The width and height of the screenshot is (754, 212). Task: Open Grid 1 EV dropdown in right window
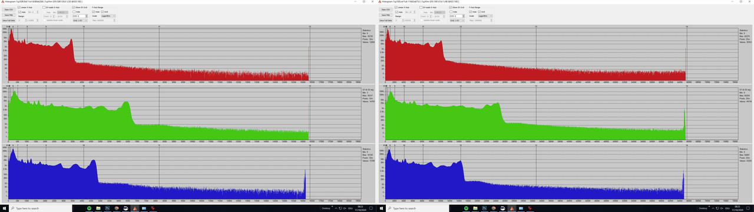pyautogui.click(x=457, y=21)
